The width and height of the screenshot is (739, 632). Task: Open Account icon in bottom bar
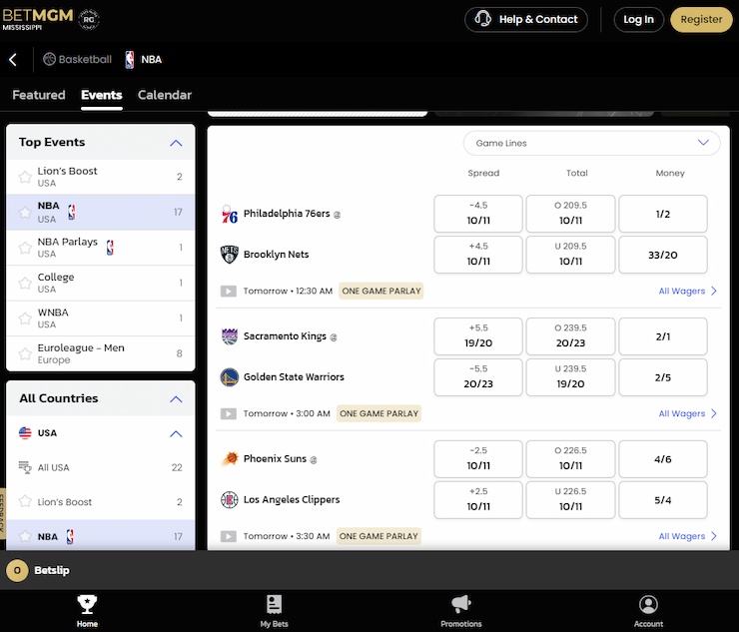point(648,604)
